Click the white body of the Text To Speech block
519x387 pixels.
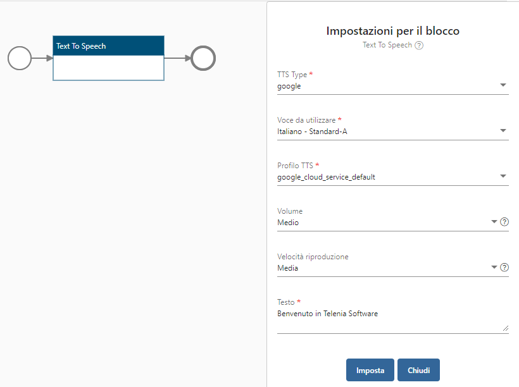coord(109,68)
